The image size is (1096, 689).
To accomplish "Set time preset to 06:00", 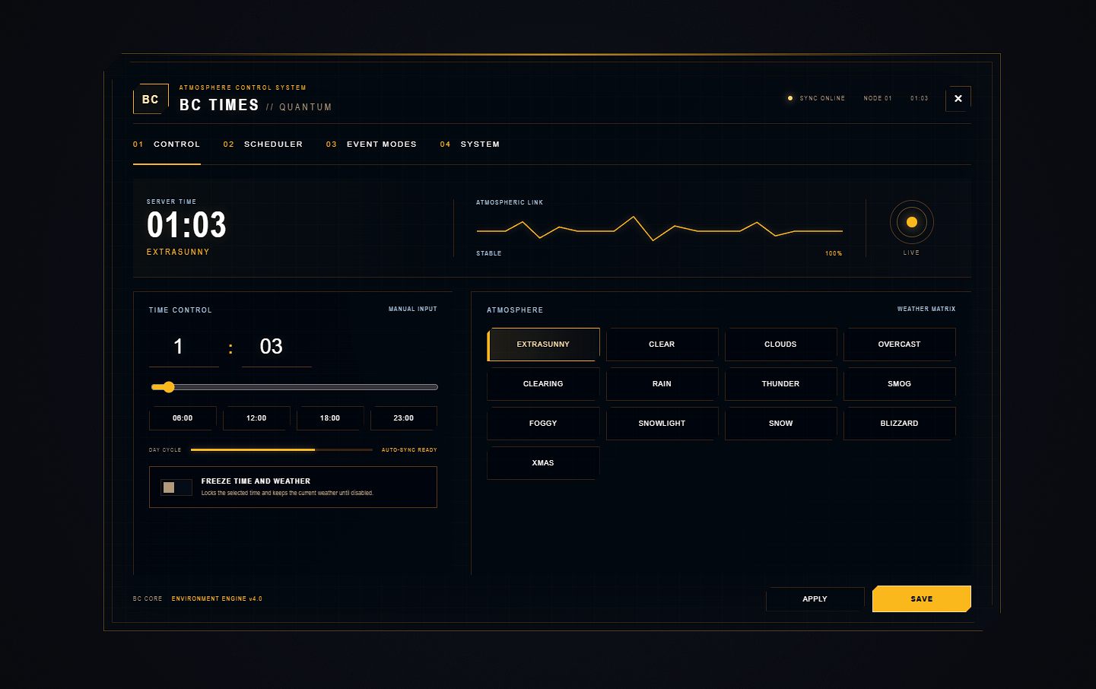I will pyautogui.click(x=183, y=418).
